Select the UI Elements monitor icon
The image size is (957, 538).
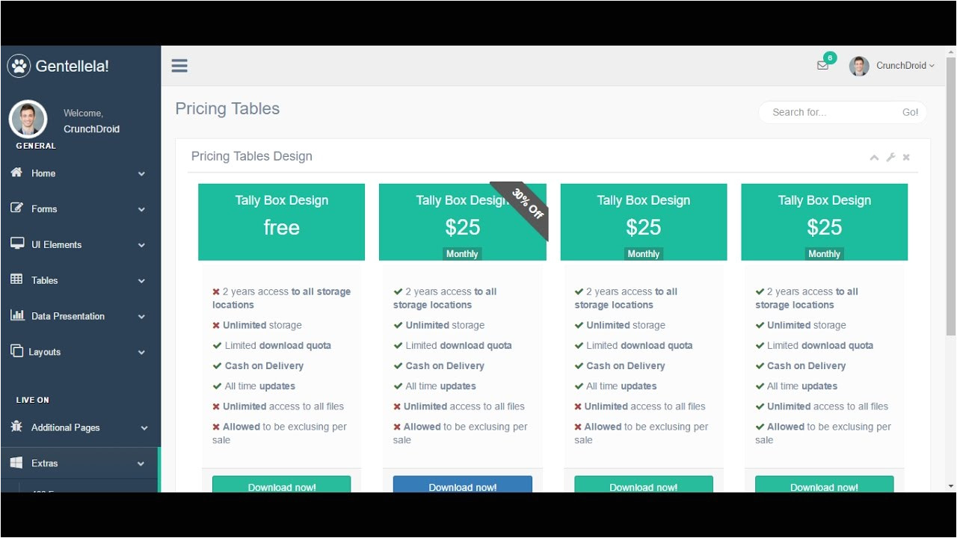(17, 244)
